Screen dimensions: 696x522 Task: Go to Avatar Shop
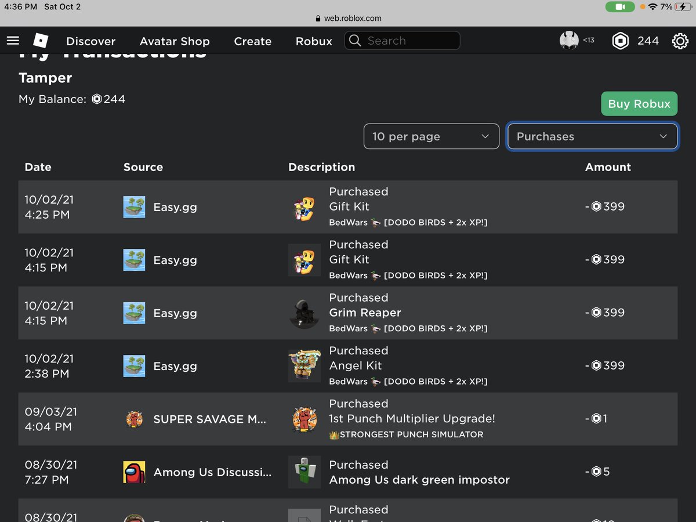pos(175,41)
